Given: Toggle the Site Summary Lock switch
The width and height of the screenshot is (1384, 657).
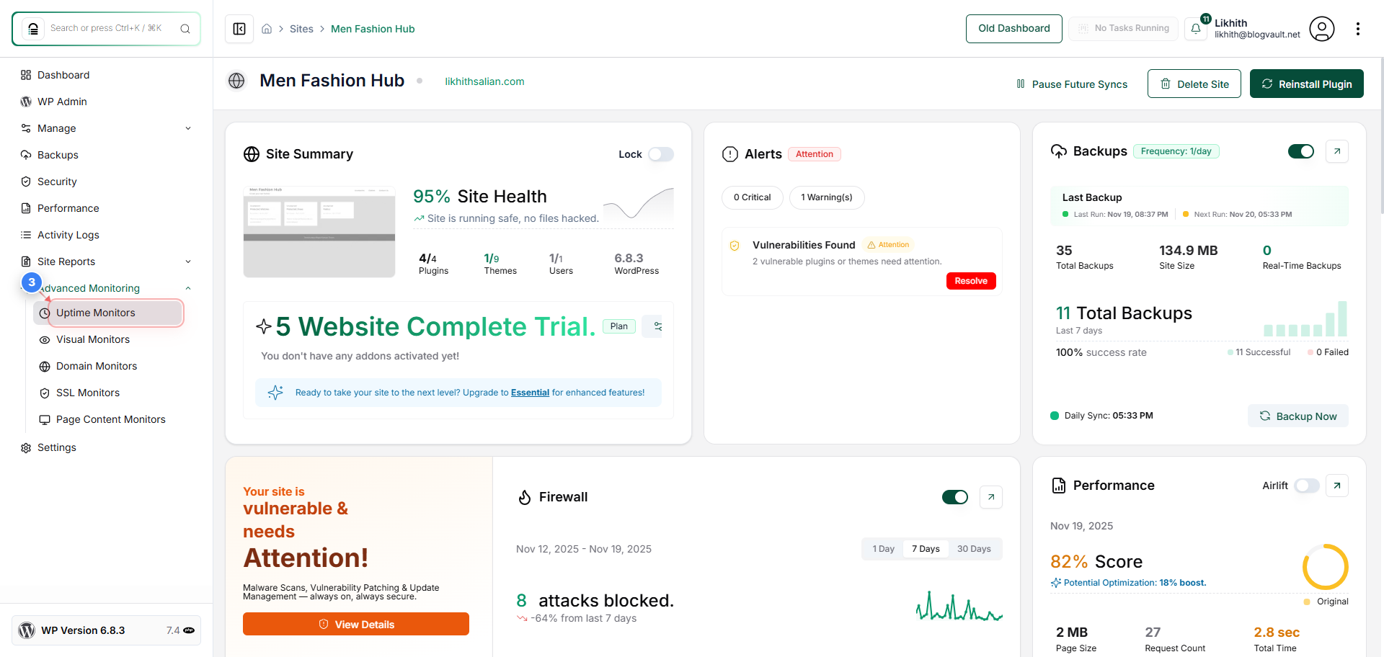Looking at the screenshot, I should point(661,154).
